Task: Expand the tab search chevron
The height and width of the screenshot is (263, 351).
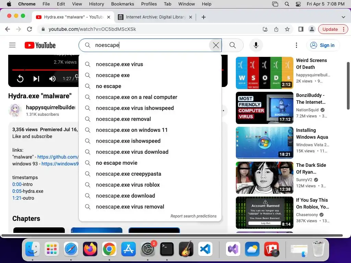Action: pos(343,17)
